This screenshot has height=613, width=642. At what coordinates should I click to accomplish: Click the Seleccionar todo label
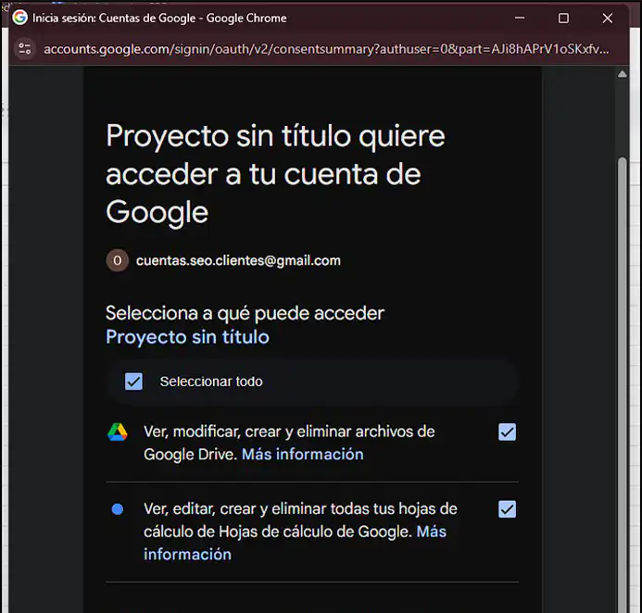pos(211,382)
